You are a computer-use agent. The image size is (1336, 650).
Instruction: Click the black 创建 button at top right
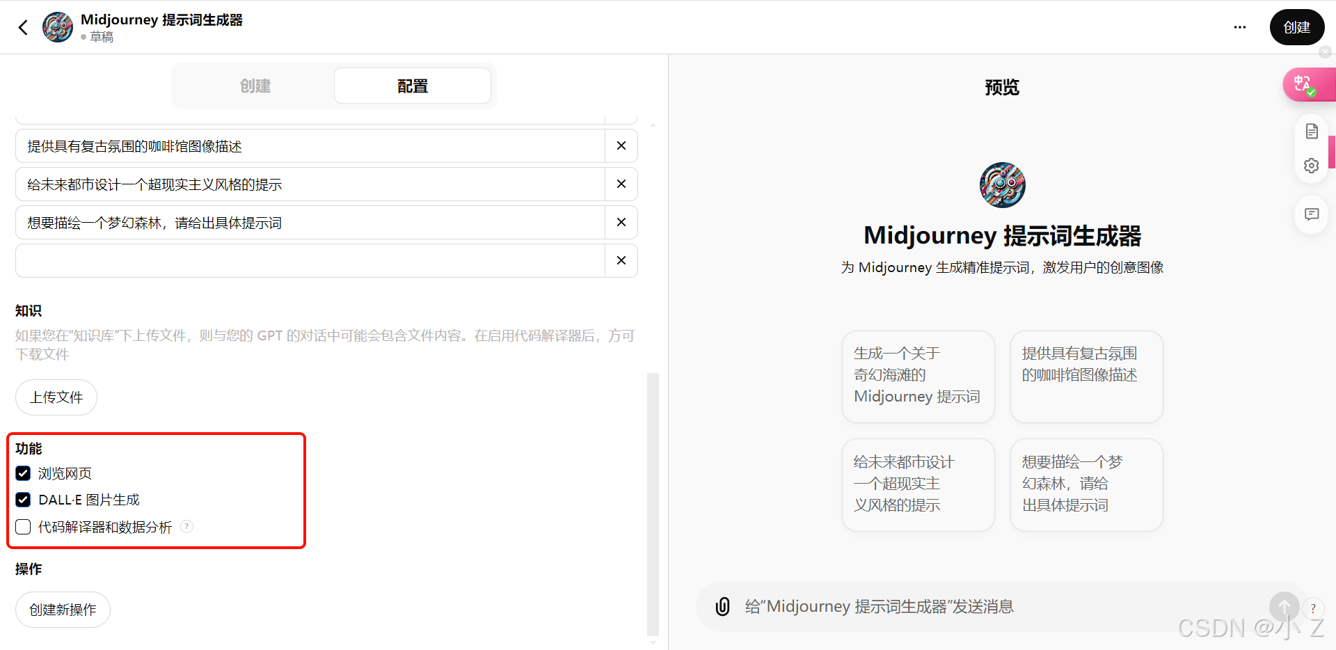(x=1297, y=27)
